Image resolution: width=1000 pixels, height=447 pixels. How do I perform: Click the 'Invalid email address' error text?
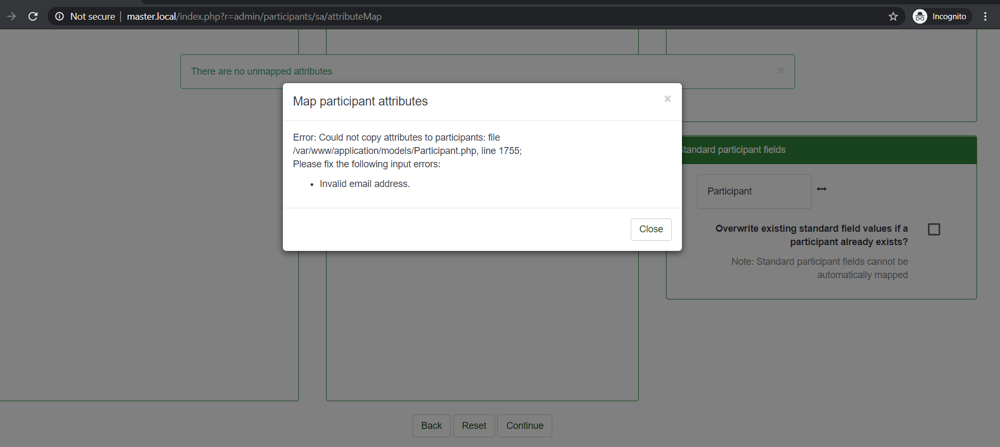pos(364,184)
